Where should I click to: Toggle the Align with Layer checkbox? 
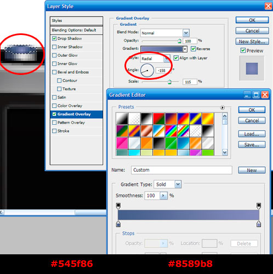click(175, 58)
